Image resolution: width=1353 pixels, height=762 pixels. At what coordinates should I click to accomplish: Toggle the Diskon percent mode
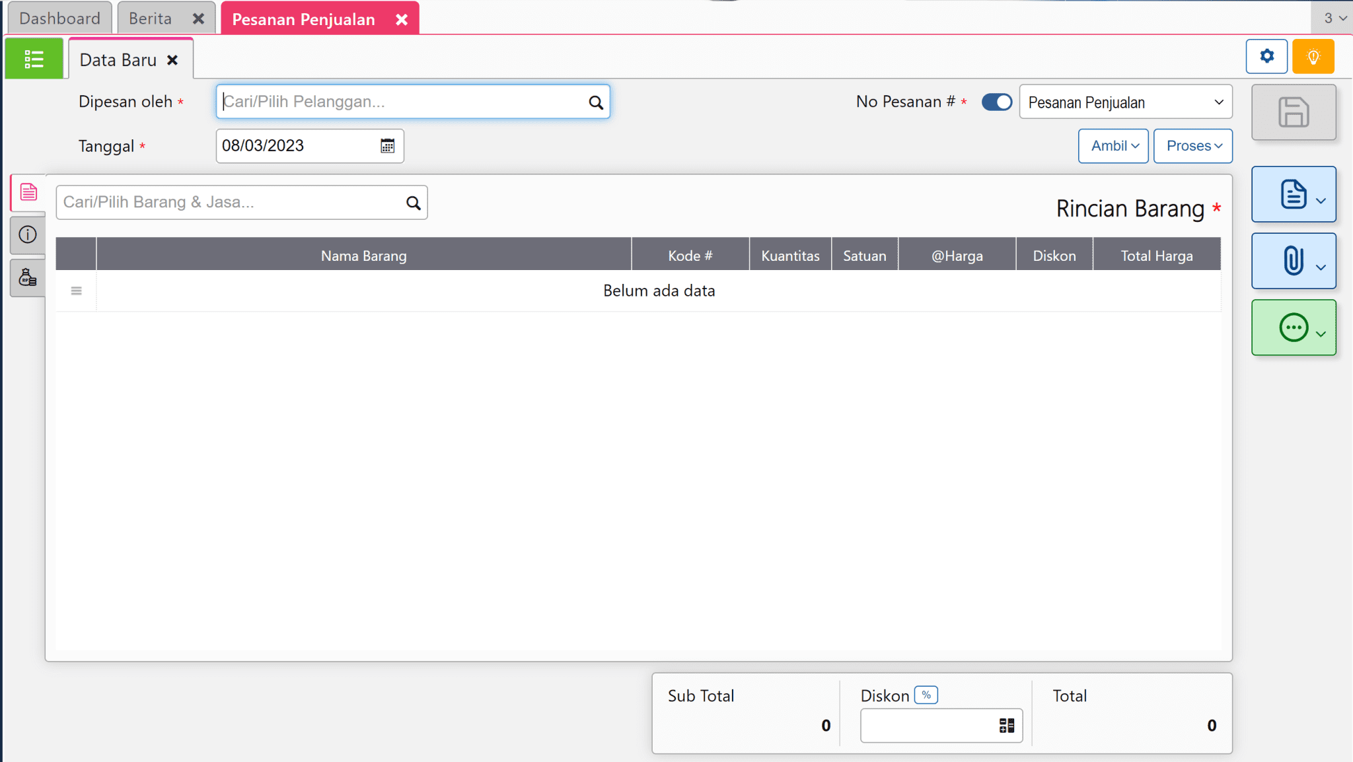pos(926,695)
